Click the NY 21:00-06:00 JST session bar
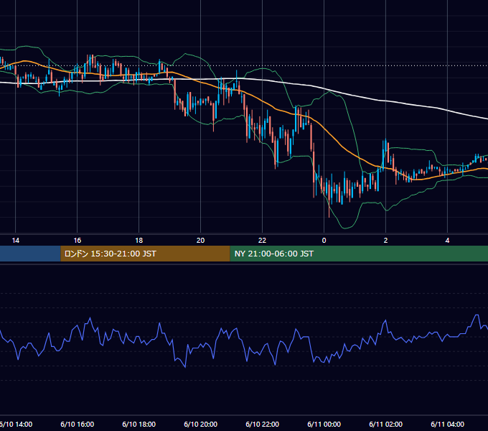Screen dimensions: 488x431 359,254
